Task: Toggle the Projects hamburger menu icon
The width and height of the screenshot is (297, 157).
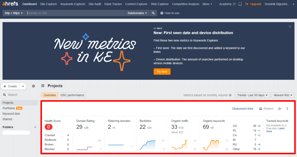Action: point(43,86)
